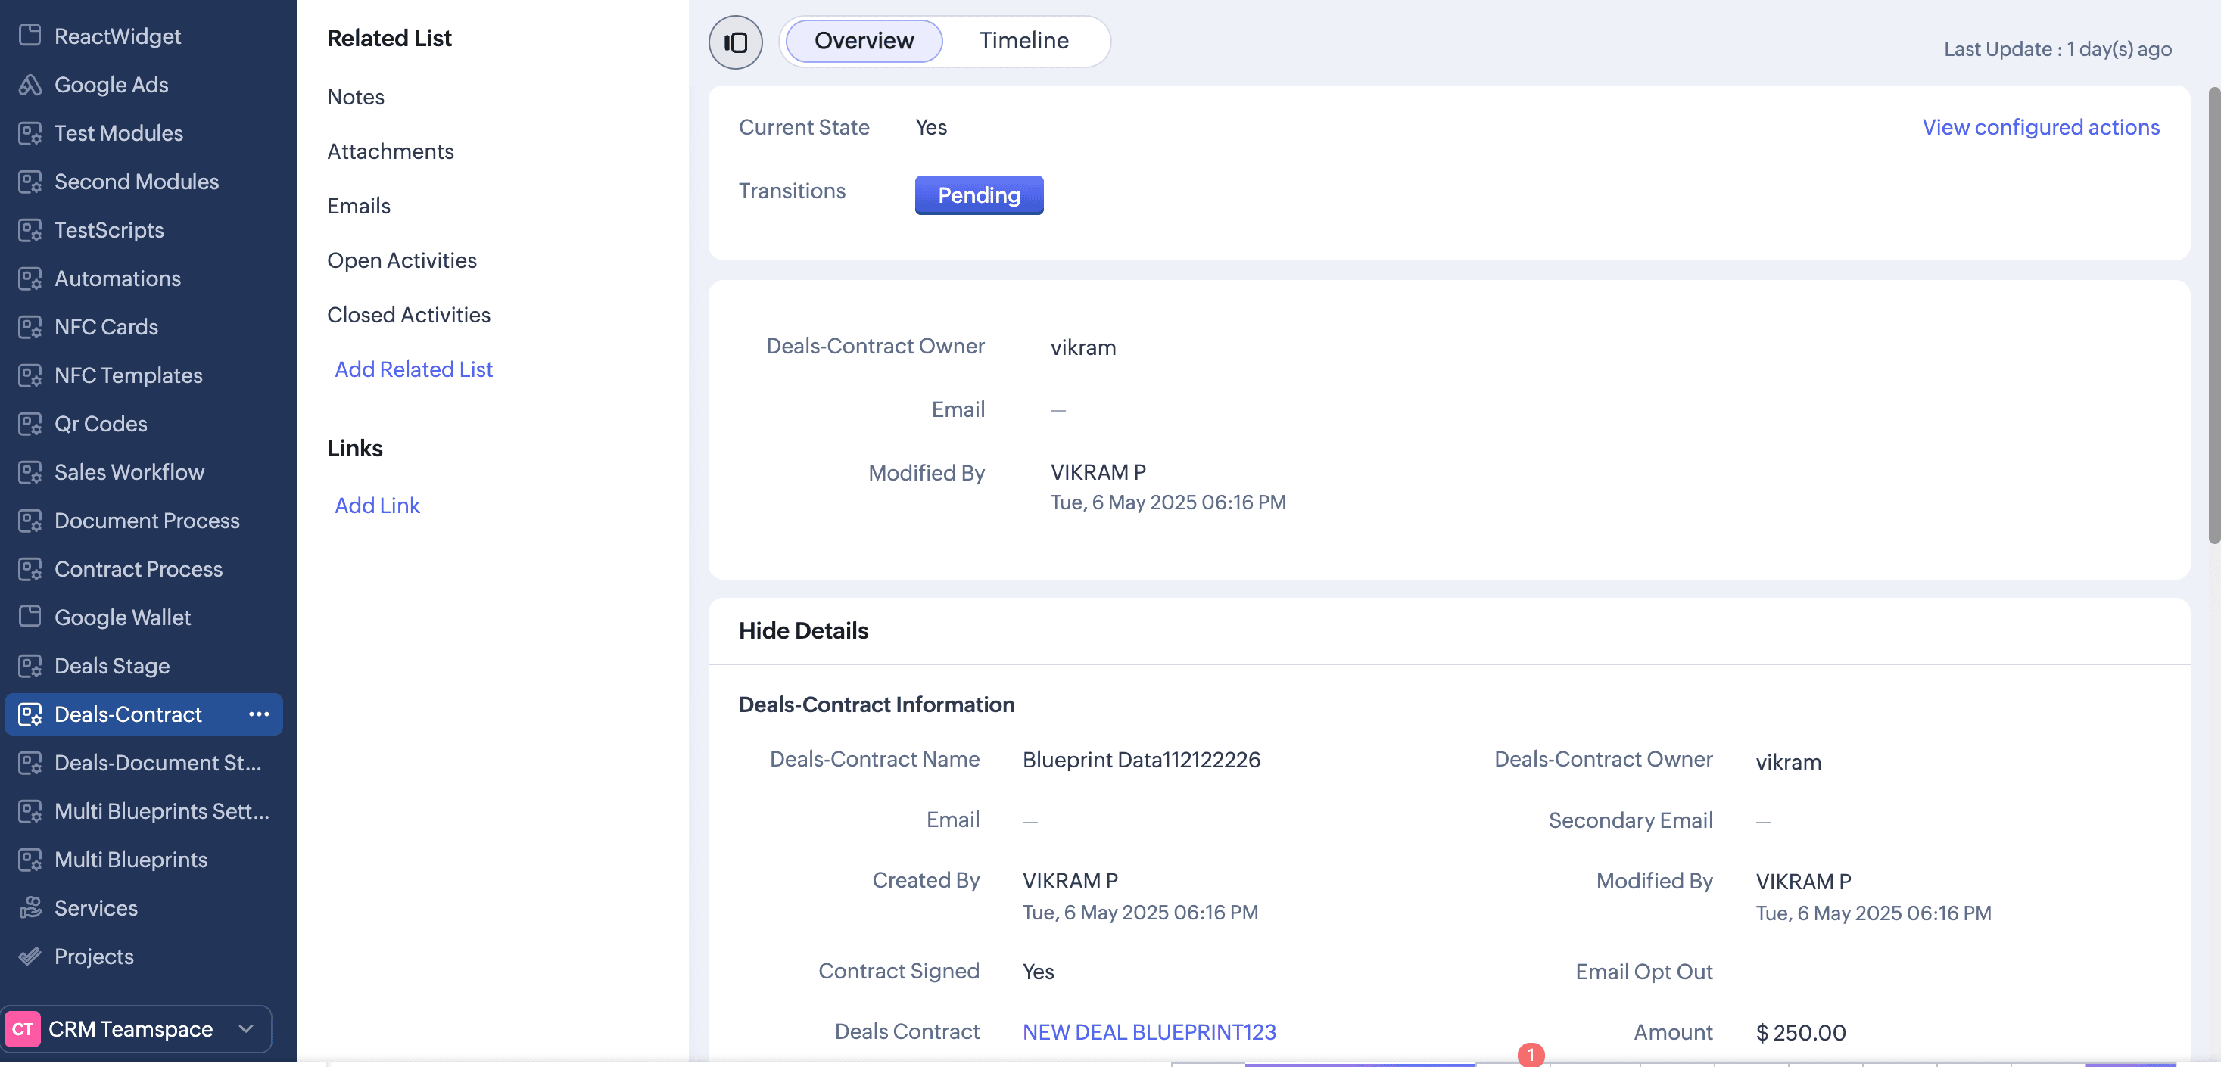Switch to the Timeline tab
Screen dimensions: 2221x1067
pyautogui.click(x=1023, y=41)
